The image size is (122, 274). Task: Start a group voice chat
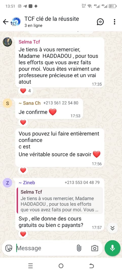click(x=100, y=22)
